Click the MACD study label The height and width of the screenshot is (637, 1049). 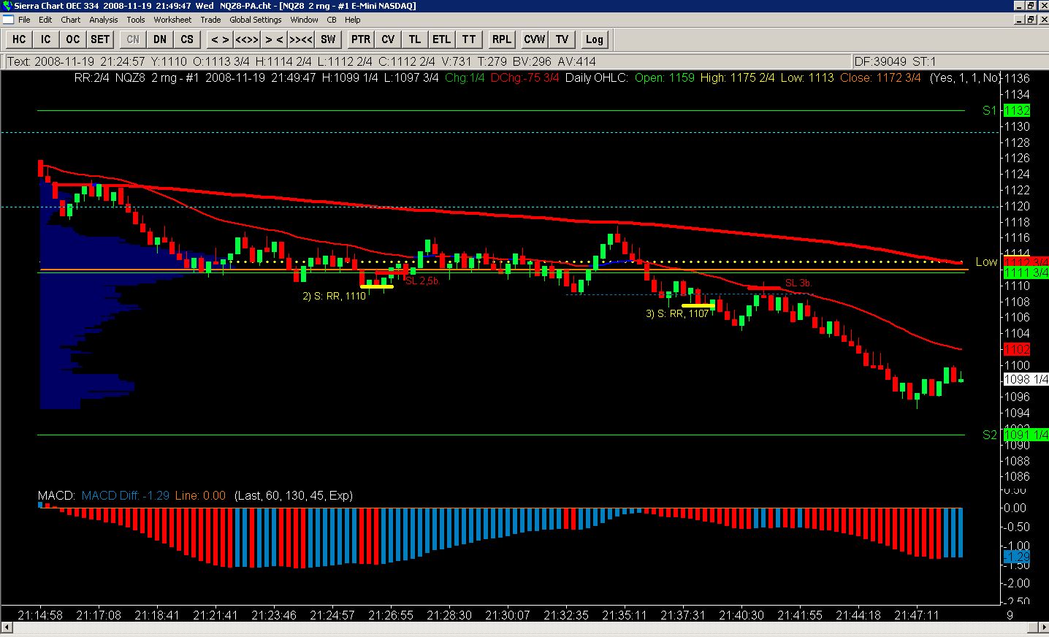point(56,495)
